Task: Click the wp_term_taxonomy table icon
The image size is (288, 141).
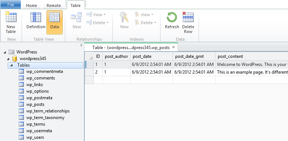Action: coord(21,118)
